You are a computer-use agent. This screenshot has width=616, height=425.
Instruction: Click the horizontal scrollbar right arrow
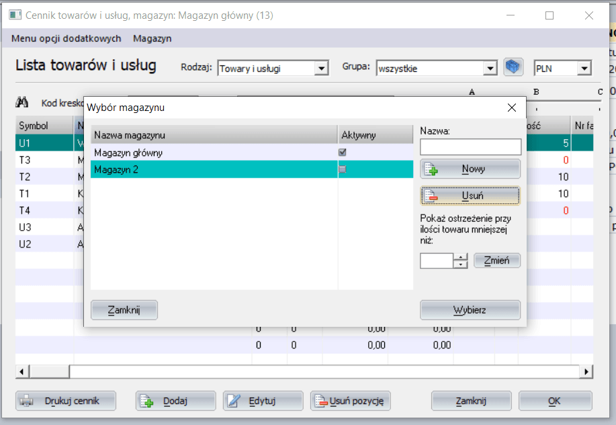587,371
